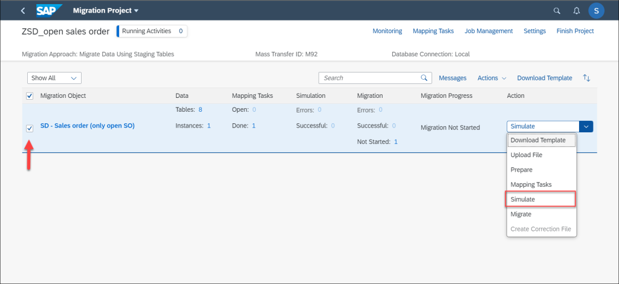
Task: Click the Simulate combo box arrow
Action: (x=586, y=127)
